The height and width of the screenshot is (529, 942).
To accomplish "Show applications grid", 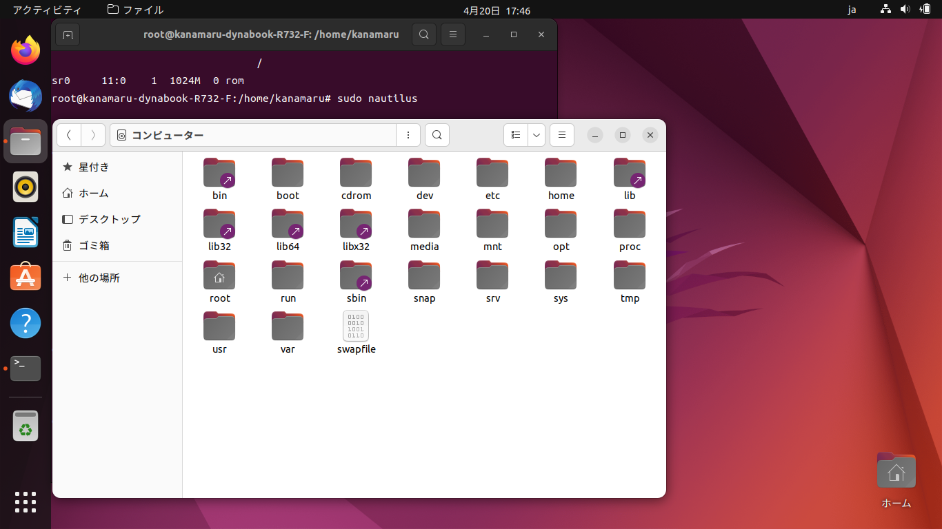I will pyautogui.click(x=26, y=502).
